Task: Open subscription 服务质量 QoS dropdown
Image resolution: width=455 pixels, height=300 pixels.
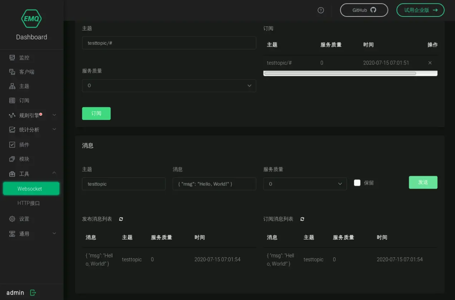Action: pyautogui.click(x=169, y=86)
